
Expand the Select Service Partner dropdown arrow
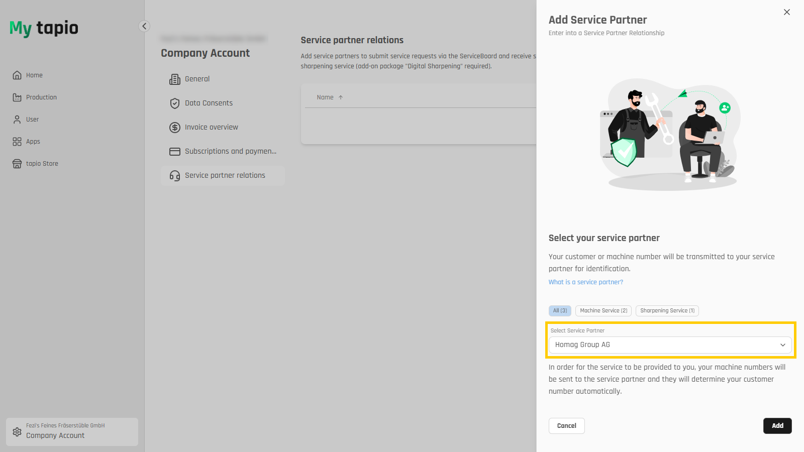782,345
